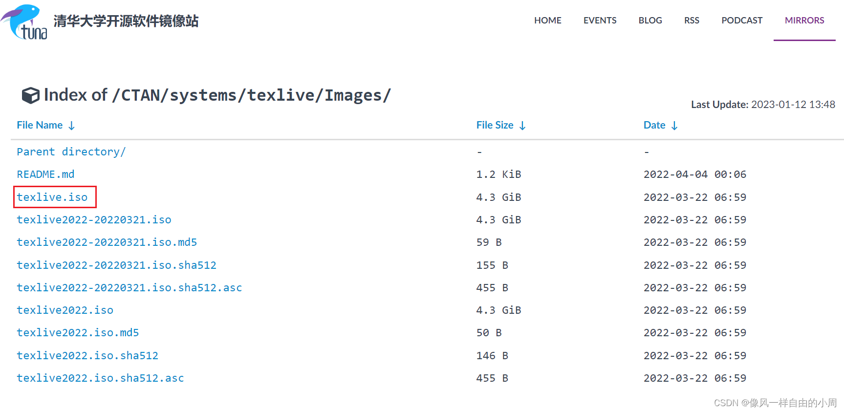
Task: Download texlive2022.iso
Action: pos(65,310)
